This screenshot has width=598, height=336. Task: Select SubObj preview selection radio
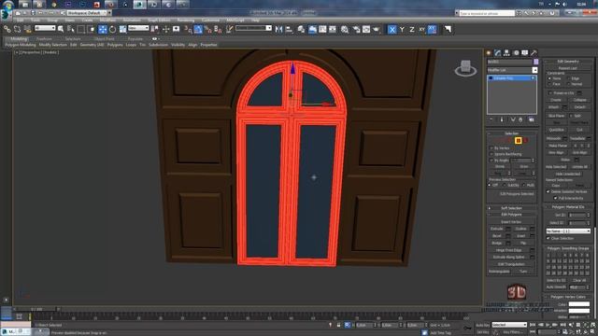(505, 185)
